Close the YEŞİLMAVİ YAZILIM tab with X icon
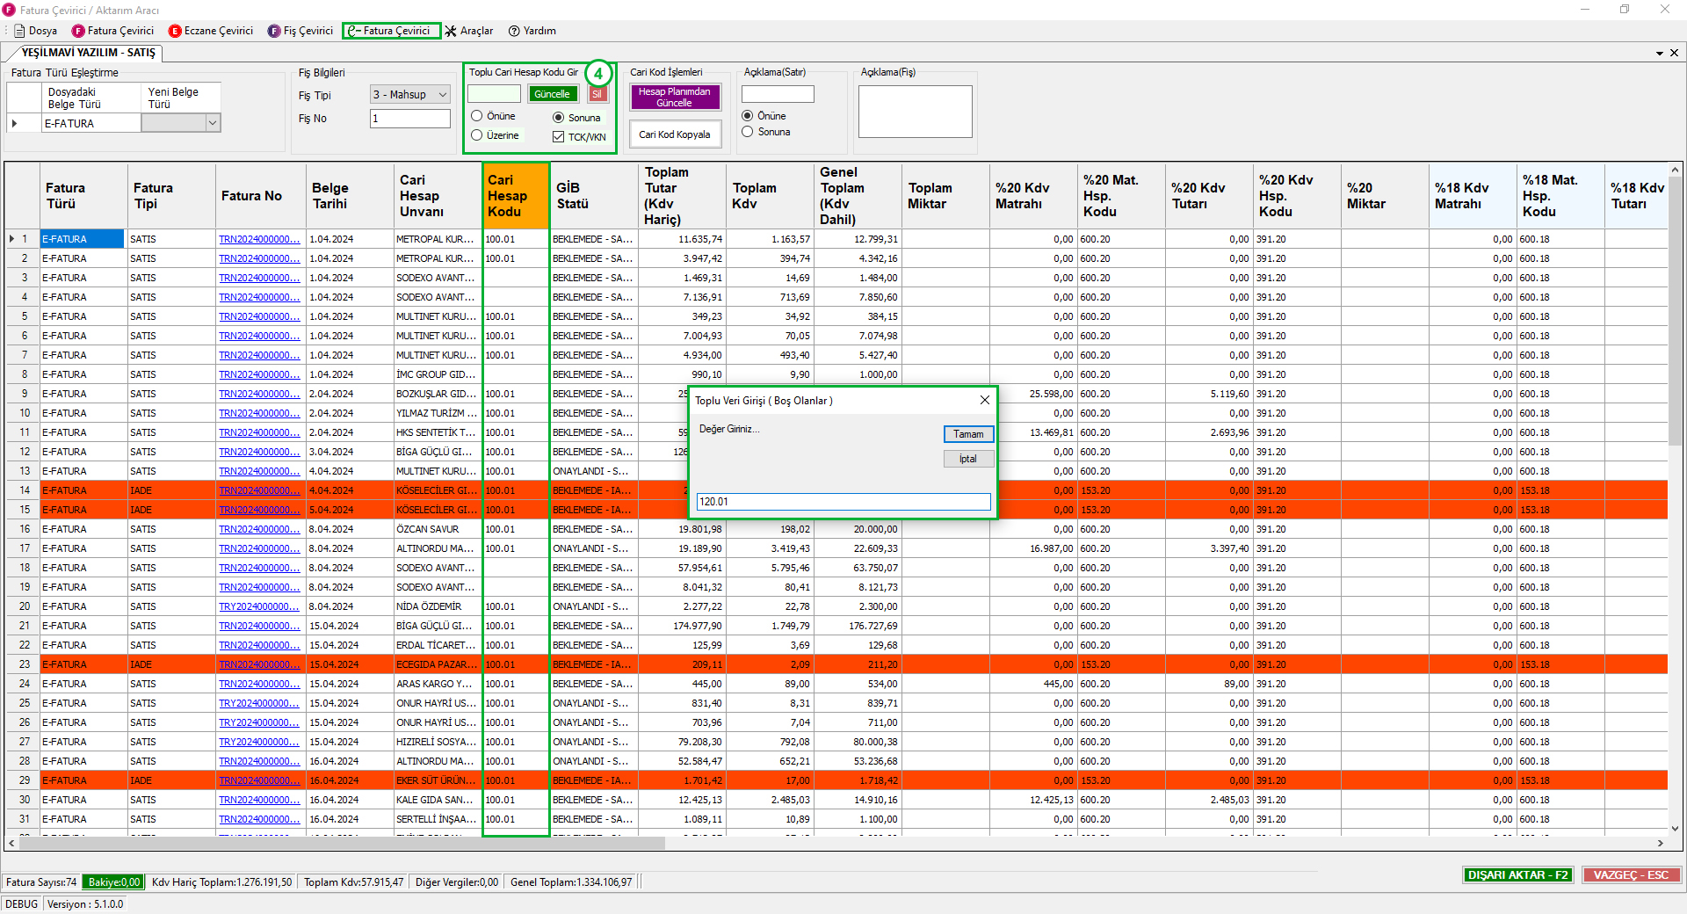 click(1674, 53)
